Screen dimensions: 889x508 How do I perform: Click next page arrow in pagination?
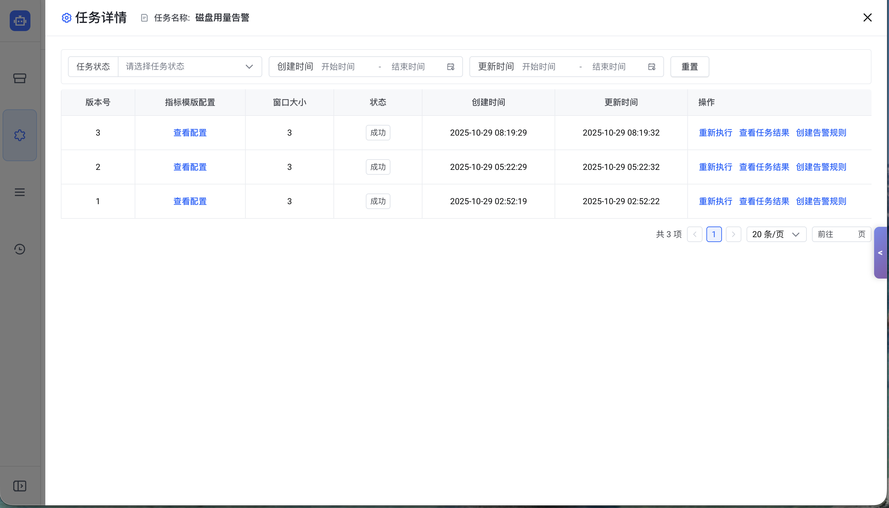(733, 234)
